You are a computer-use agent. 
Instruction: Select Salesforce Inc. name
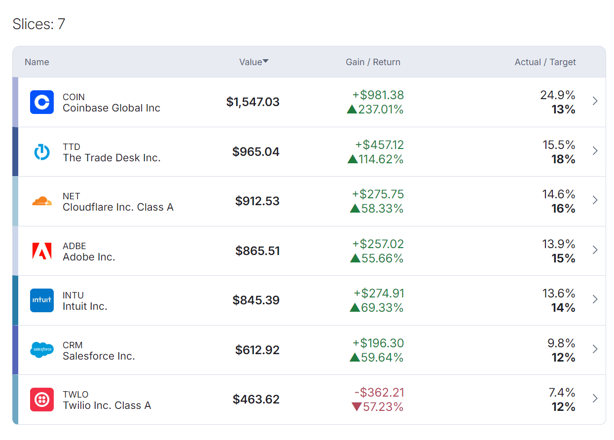pos(99,356)
